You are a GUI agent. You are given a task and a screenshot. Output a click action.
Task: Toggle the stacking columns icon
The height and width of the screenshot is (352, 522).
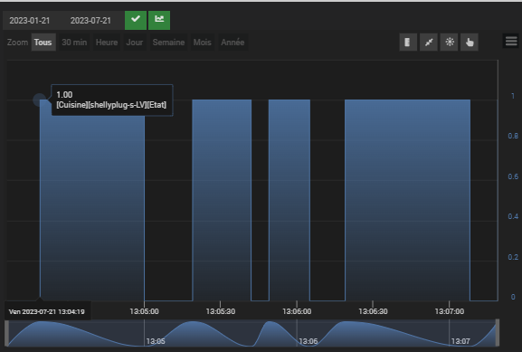tap(408, 42)
